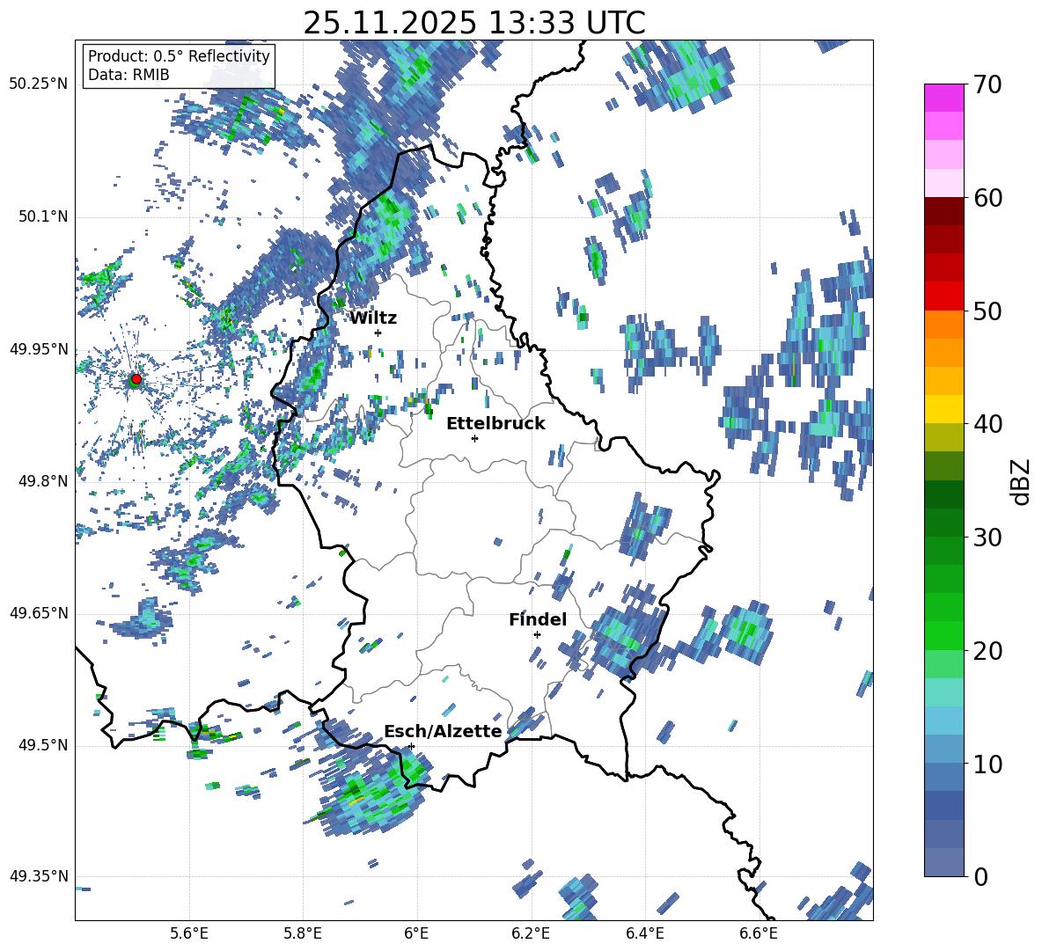Click the Data: RMIB text
This screenshot has width=1042, height=951.
128,75
